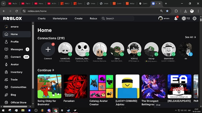Image resolution: width=202 pixels, height=113 pixels.
Task: Open Slimy's avatar
Action: 117,49
